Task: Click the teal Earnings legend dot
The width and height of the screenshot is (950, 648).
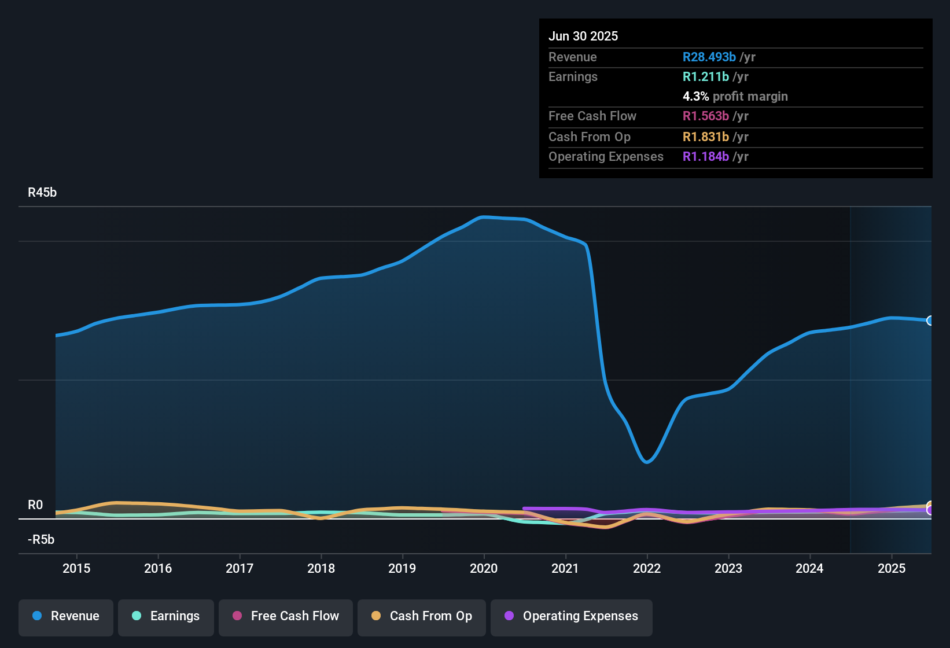Action: 137,616
